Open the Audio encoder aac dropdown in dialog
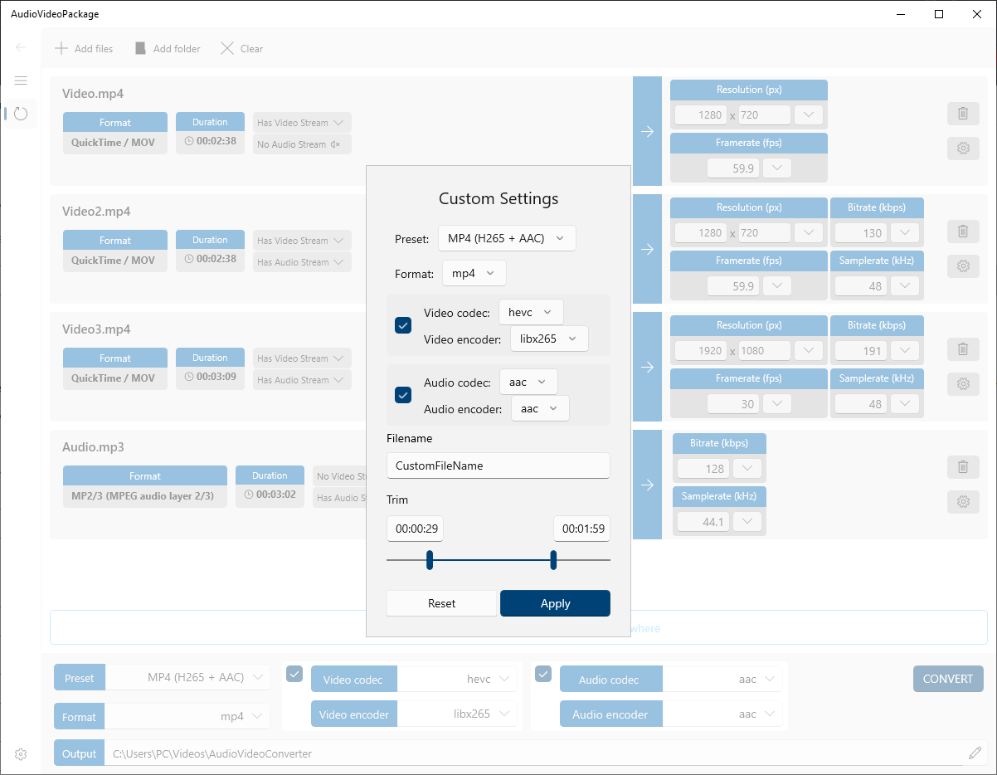This screenshot has height=775, width=997. tap(540, 408)
